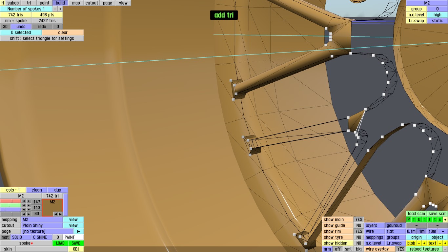Open the cutout Plain Shiny selector
Screen dimensions: 448x252
tap(42, 225)
